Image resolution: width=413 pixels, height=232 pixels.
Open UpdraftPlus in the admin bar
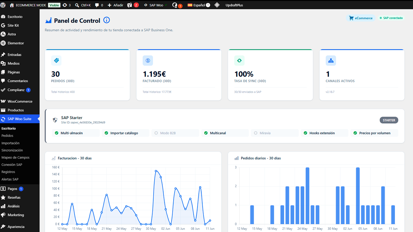(235, 5)
